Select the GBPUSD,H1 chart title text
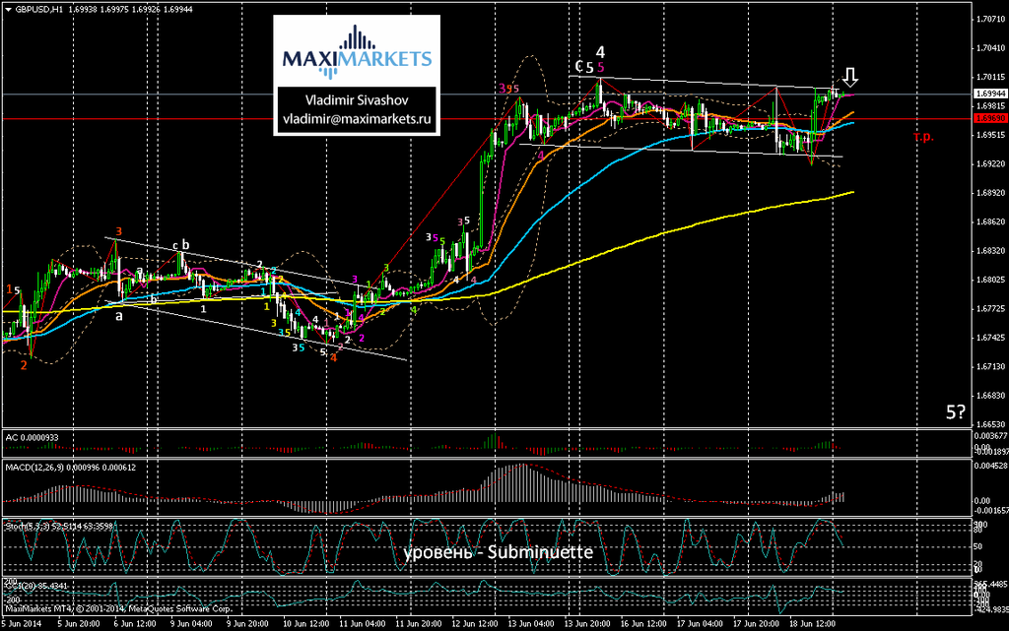 pyautogui.click(x=38, y=10)
